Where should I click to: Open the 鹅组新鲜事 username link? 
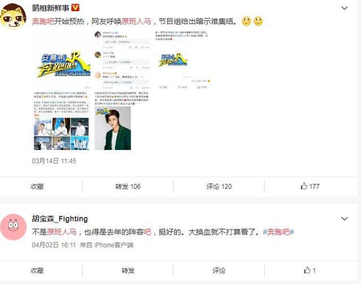pyautogui.click(x=51, y=8)
